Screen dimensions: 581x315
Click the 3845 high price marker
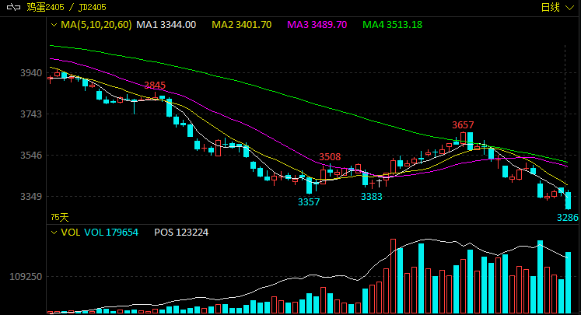pyautogui.click(x=155, y=86)
